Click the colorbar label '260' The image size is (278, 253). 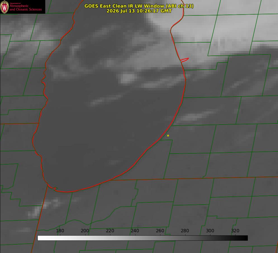coord(160,231)
